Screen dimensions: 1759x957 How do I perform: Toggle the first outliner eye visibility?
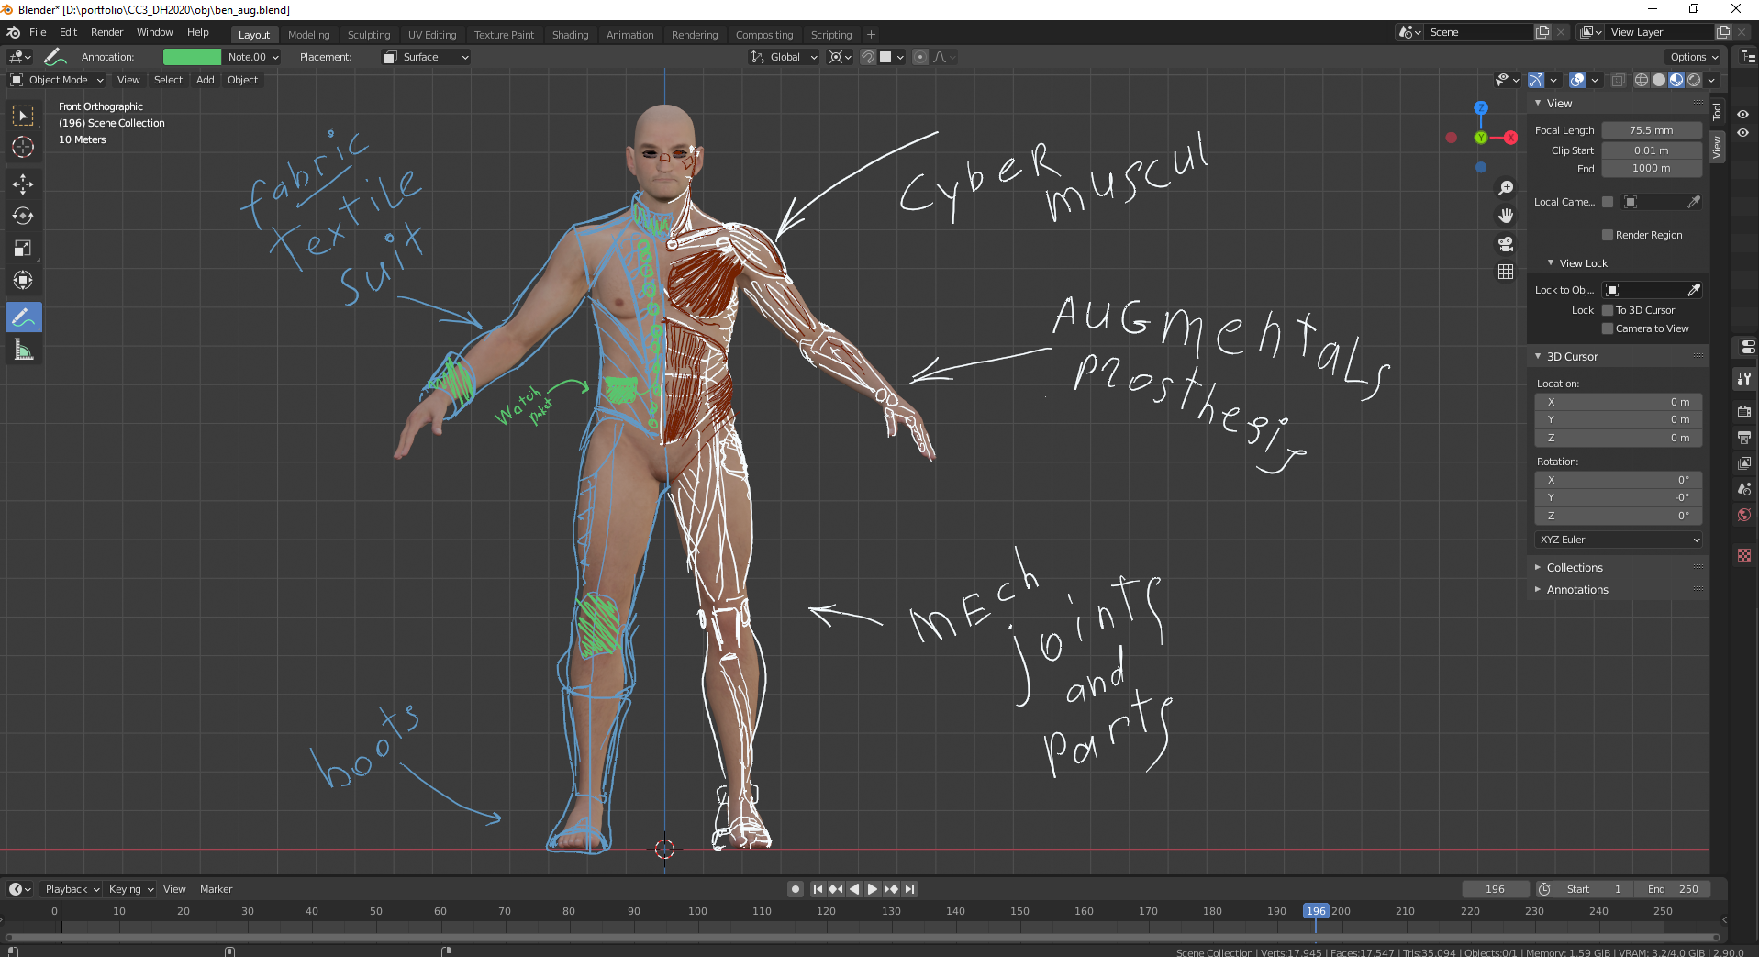tap(1742, 115)
